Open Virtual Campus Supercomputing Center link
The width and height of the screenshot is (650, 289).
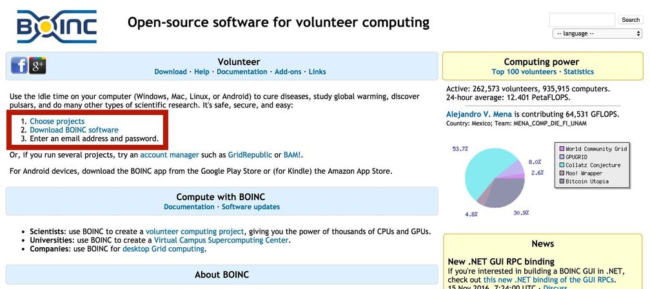point(221,240)
